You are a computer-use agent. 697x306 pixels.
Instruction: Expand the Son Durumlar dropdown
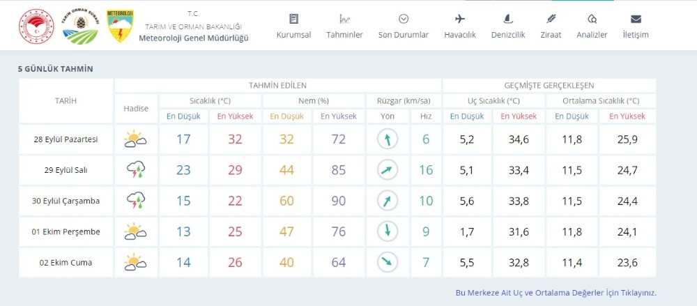[403, 26]
